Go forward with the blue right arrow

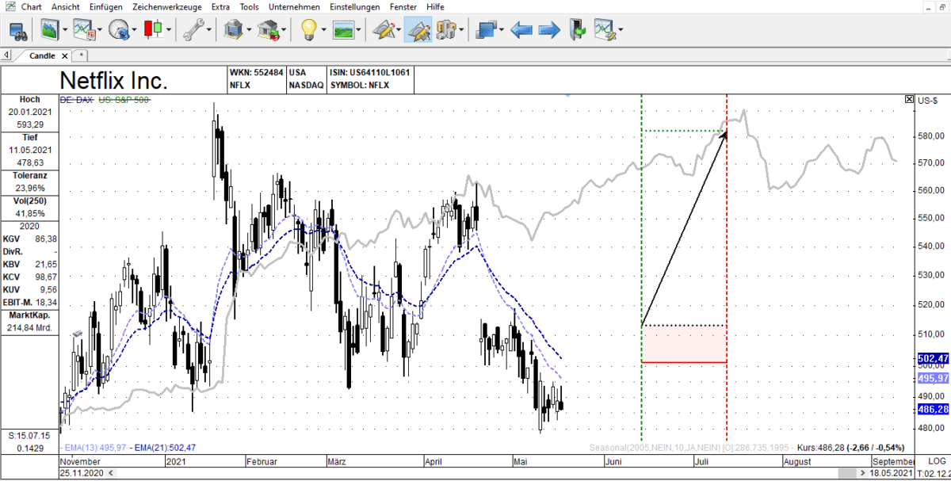click(549, 31)
